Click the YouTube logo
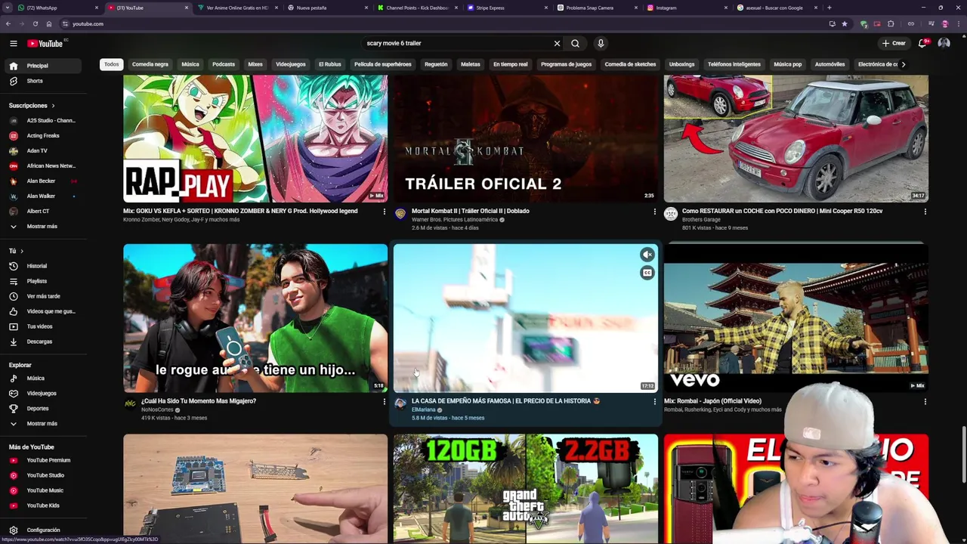 [45, 43]
